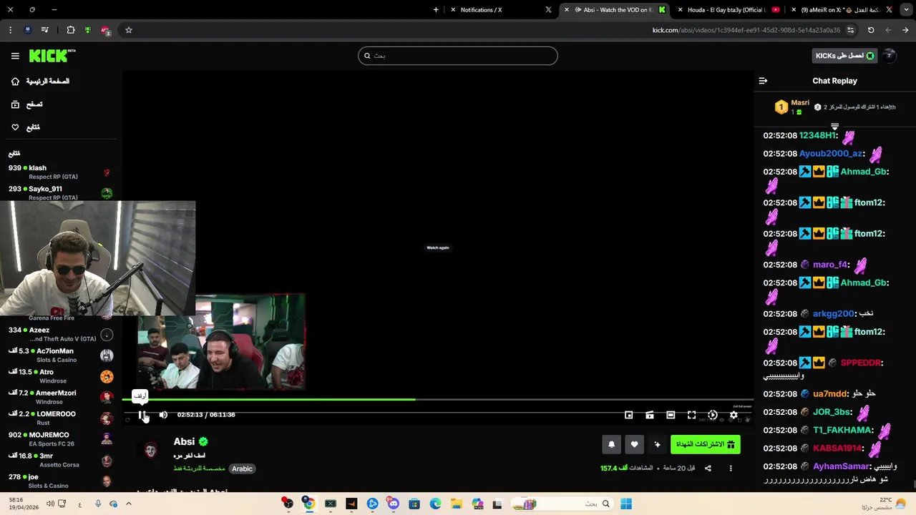Screen dimensions: 916x515
Task: Mute the video volume speaker icon
Action: point(163,415)
